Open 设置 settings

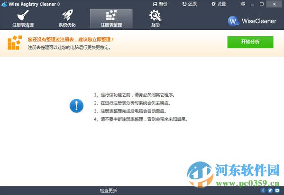coord(219,4)
